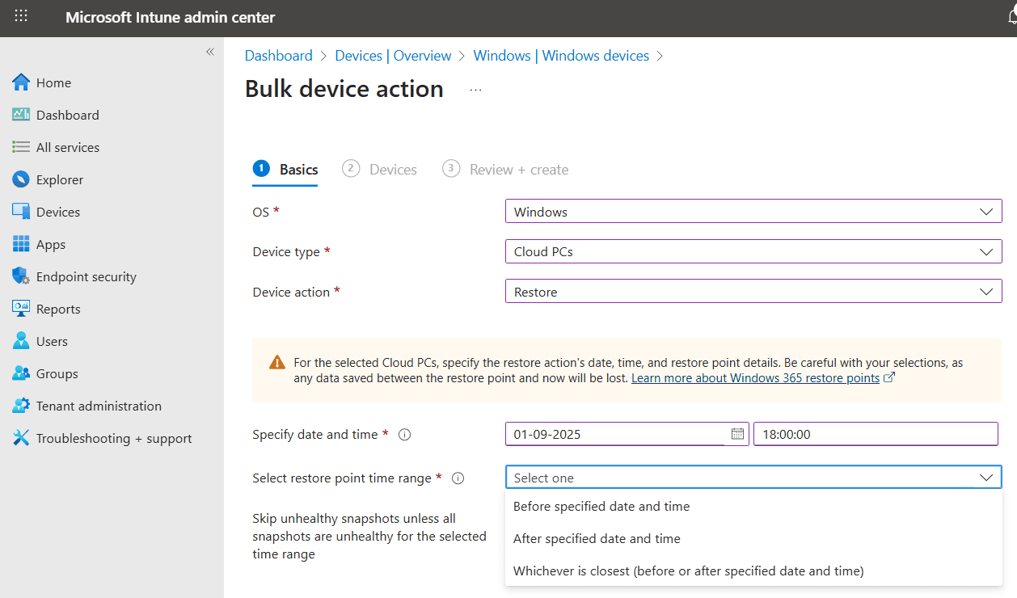The width and height of the screenshot is (1017, 598).
Task: Collapse the sidebar with double chevron
Action: click(x=209, y=52)
